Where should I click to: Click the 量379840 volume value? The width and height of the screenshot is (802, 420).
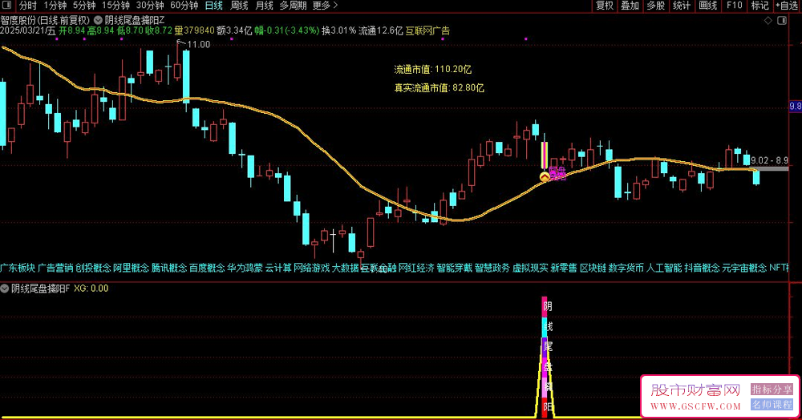[194, 30]
